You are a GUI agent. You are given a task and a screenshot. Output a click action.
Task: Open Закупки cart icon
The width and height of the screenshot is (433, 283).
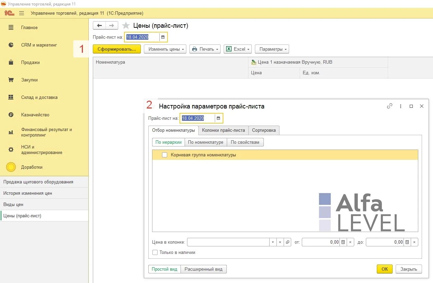(11, 80)
